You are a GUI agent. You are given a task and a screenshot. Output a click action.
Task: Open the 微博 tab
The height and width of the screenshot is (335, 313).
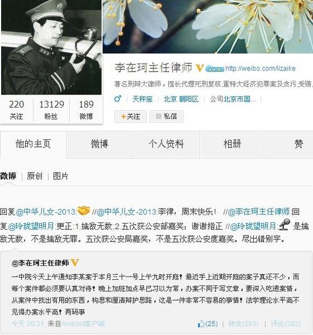click(x=100, y=144)
